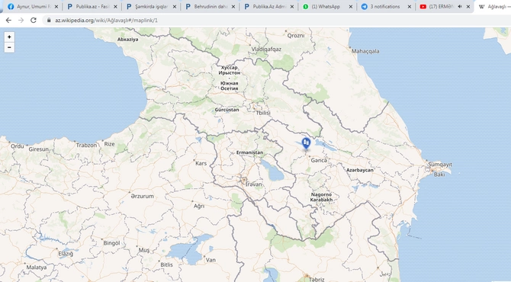
Task: Zoom in the map with plus button
Action: (x=9, y=37)
